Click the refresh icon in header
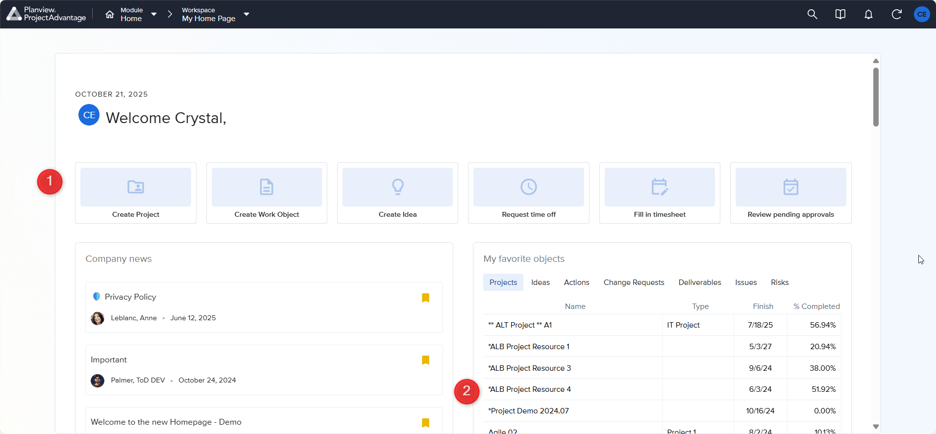The image size is (936, 434). (896, 14)
